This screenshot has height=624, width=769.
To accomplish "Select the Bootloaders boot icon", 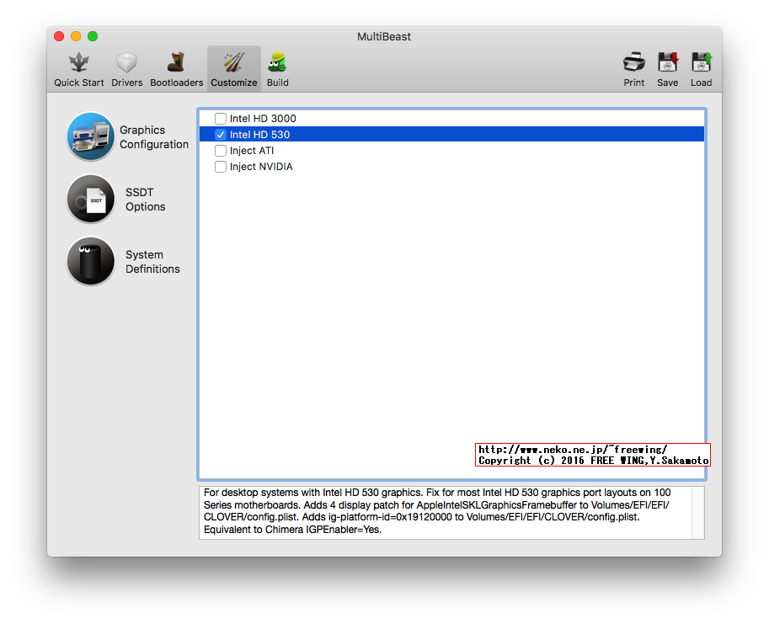I will click(176, 63).
